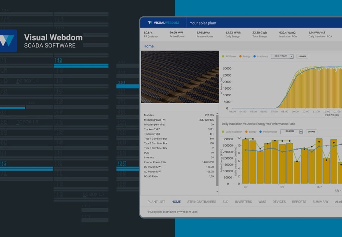
Task: Click the highlighted 1.4.5 string bar in background
Action: pyautogui.click(x=81, y=66)
